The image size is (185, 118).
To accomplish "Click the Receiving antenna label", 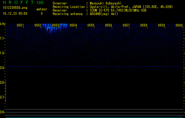I will tap(68, 14).
